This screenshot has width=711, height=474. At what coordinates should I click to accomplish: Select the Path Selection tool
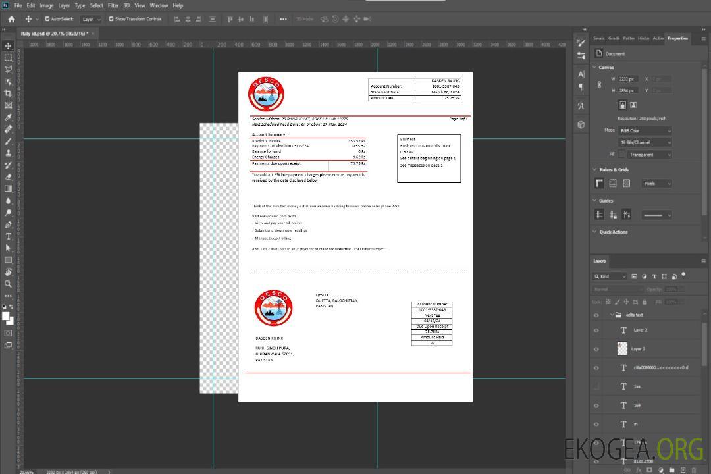[8, 248]
